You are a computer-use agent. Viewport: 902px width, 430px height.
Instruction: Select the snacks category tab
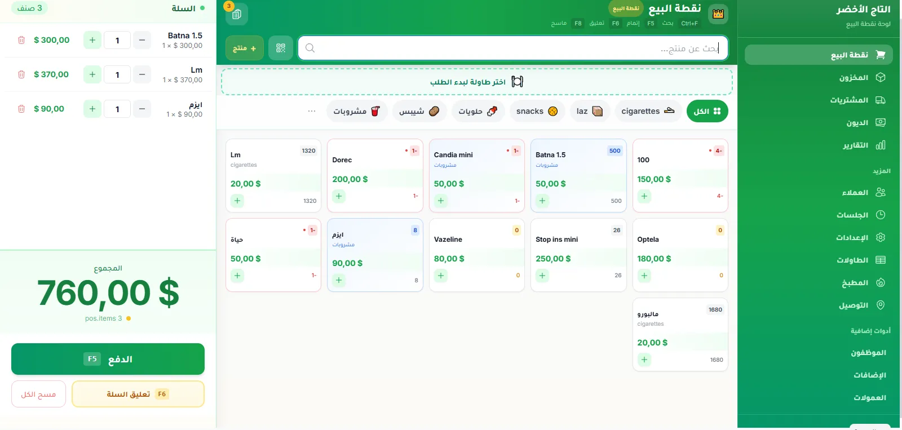click(537, 111)
